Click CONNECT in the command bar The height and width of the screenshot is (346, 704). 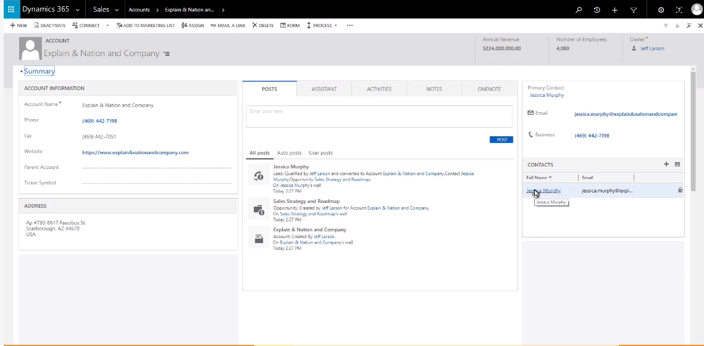86,25
